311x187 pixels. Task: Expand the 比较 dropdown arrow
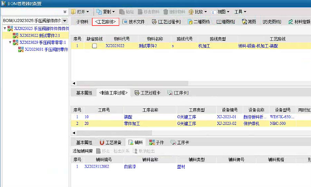(206, 12)
